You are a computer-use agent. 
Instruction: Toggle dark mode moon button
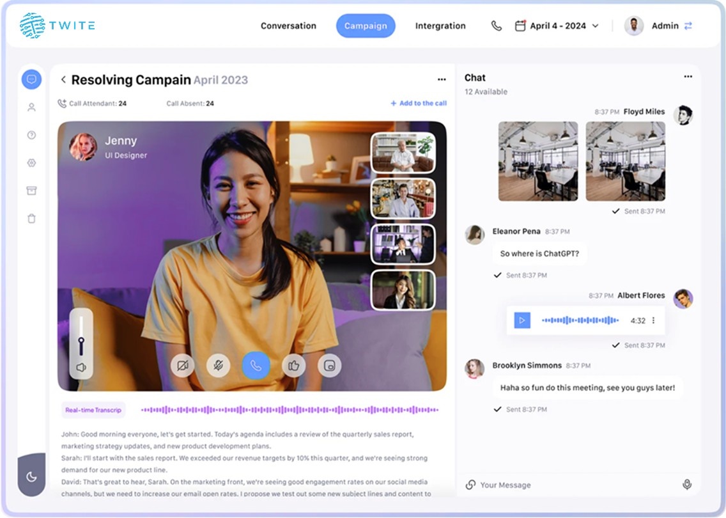[31, 476]
